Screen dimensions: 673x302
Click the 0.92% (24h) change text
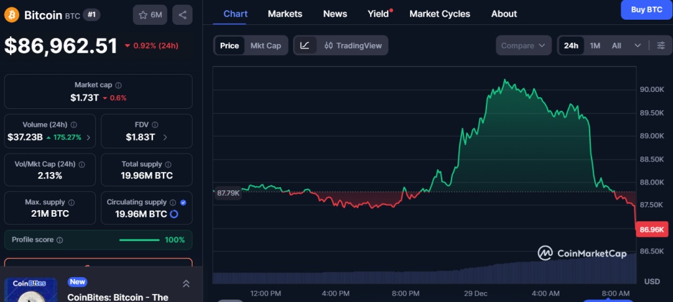(156, 45)
